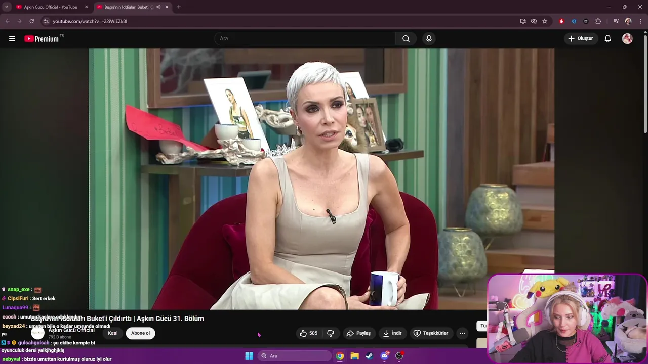Open more actions three-dot menu under video
Image resolution: width=648 pixels, height=364 pixels.
pyautogui.click(x=462, y=333)
